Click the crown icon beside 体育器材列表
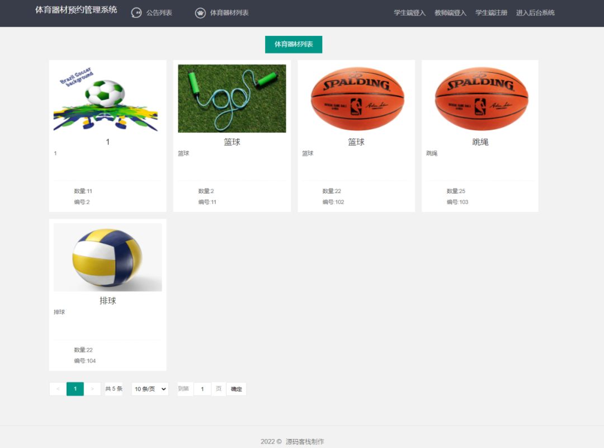 click(200, 13)
